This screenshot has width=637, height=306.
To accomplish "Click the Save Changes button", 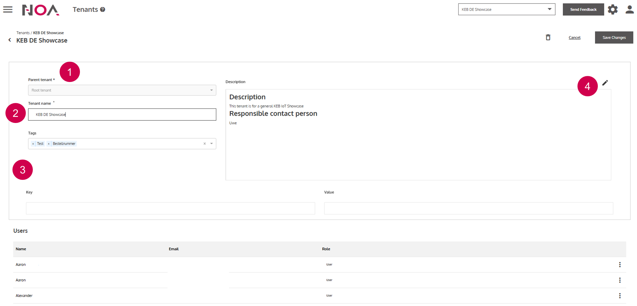I will [614, 37].
